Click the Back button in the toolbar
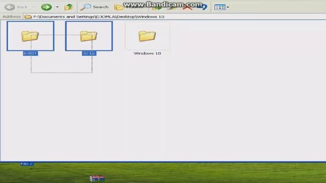Viewport: 326px width, 183px height. (16, 7)
